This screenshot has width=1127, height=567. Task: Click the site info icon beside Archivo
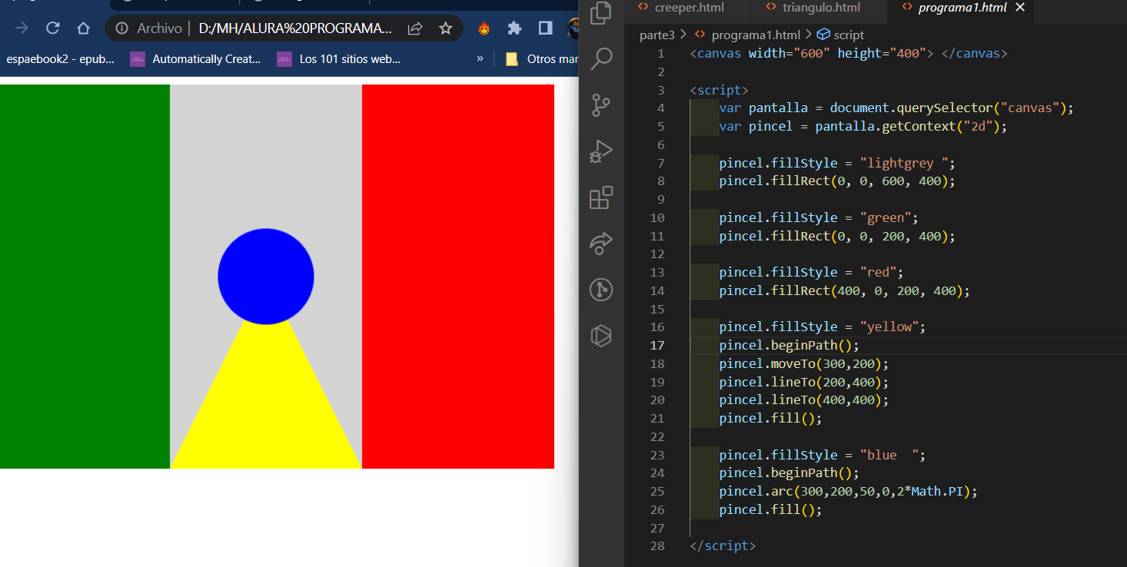[x=121, y=28]
